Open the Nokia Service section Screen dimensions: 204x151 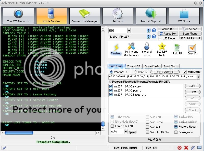(x=52, y=16)
